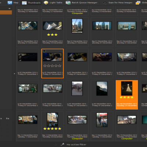Select the landscape thumbnail of group walking on street

53,88
